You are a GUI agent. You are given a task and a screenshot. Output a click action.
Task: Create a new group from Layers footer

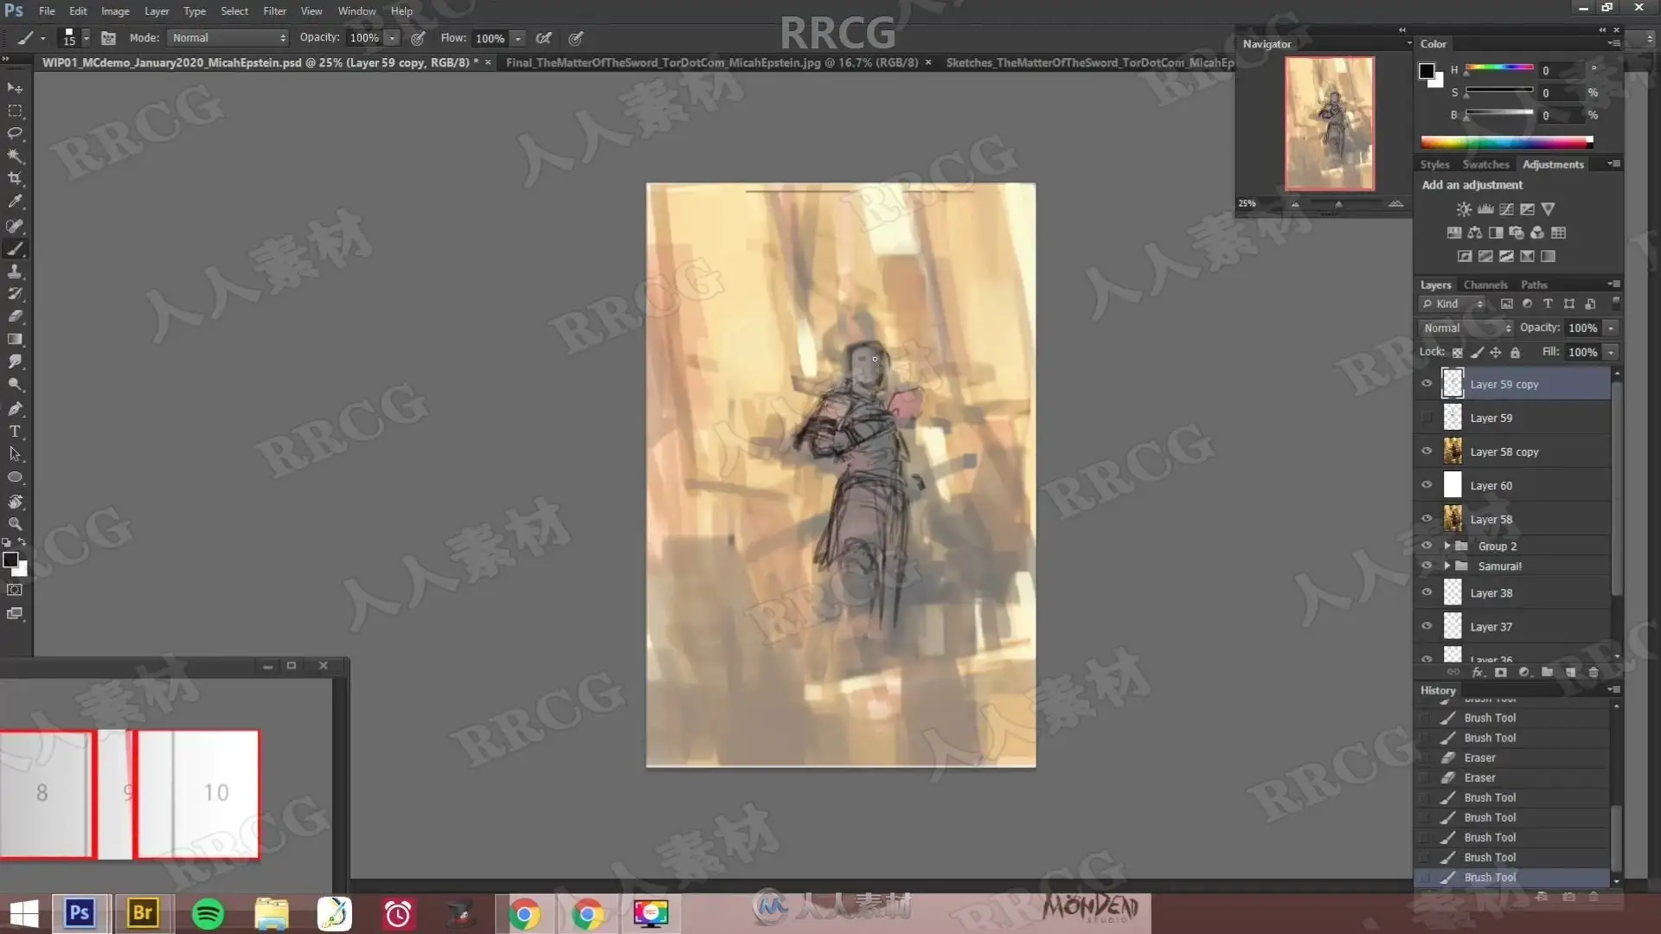pos(1547,672)
